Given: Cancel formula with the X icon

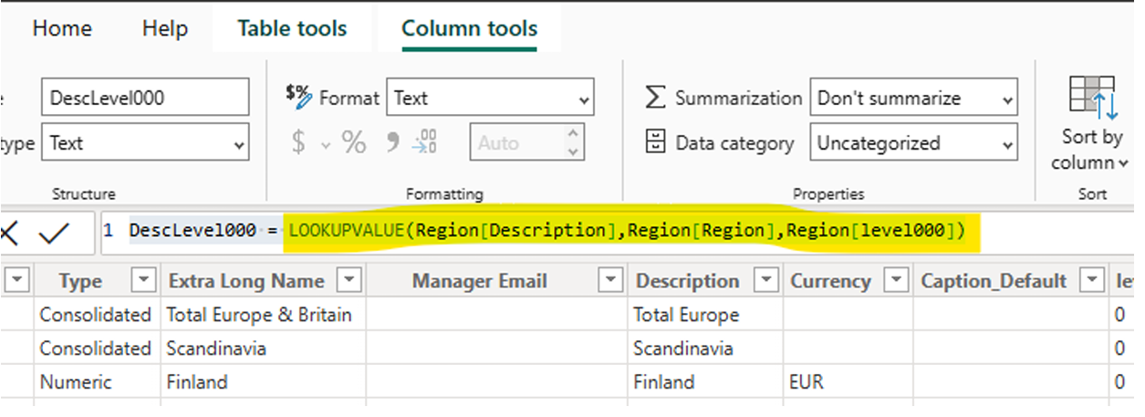Looking at the screenshot, I should coord(10,233).
